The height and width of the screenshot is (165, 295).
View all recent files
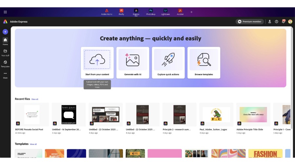35,99
